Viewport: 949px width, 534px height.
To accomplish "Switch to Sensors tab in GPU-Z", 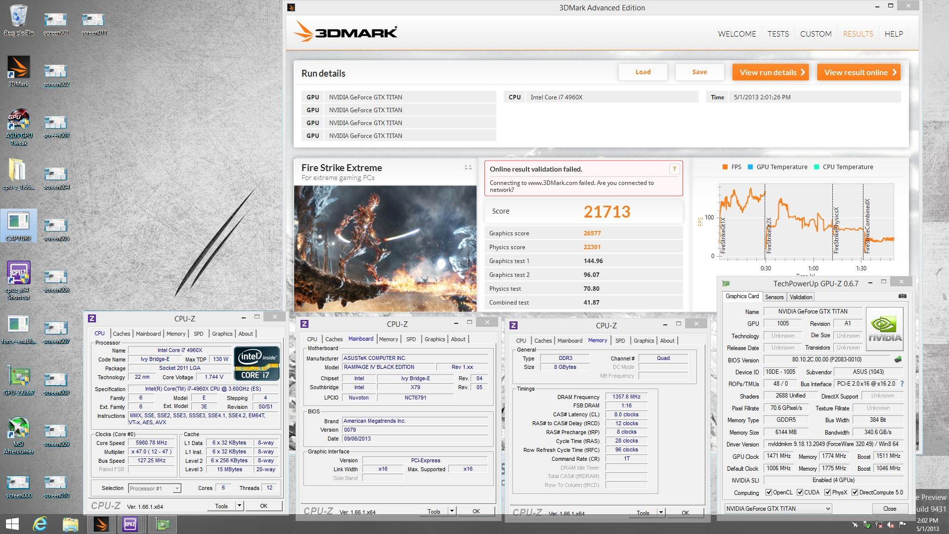I will 774,297.
